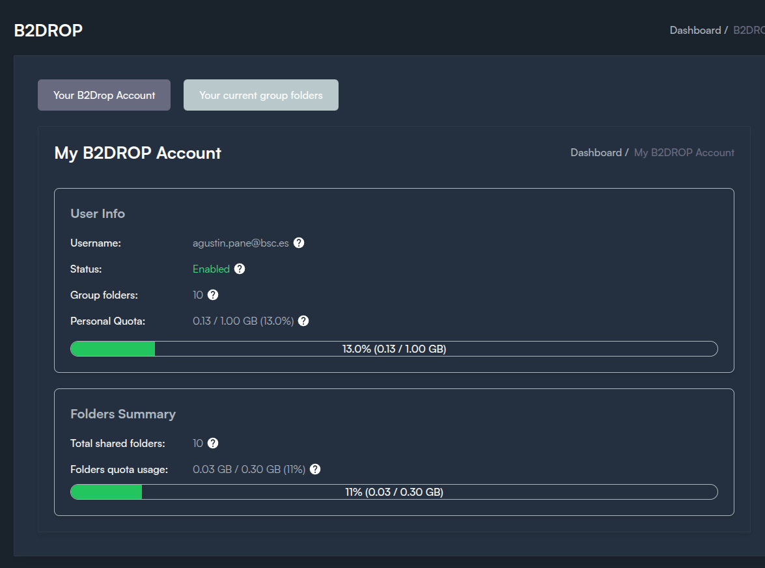Click the Dashboard link in the top breadcrumb
Image resolution: width=765 pixels, height=568 pixels.
point(695,30)
